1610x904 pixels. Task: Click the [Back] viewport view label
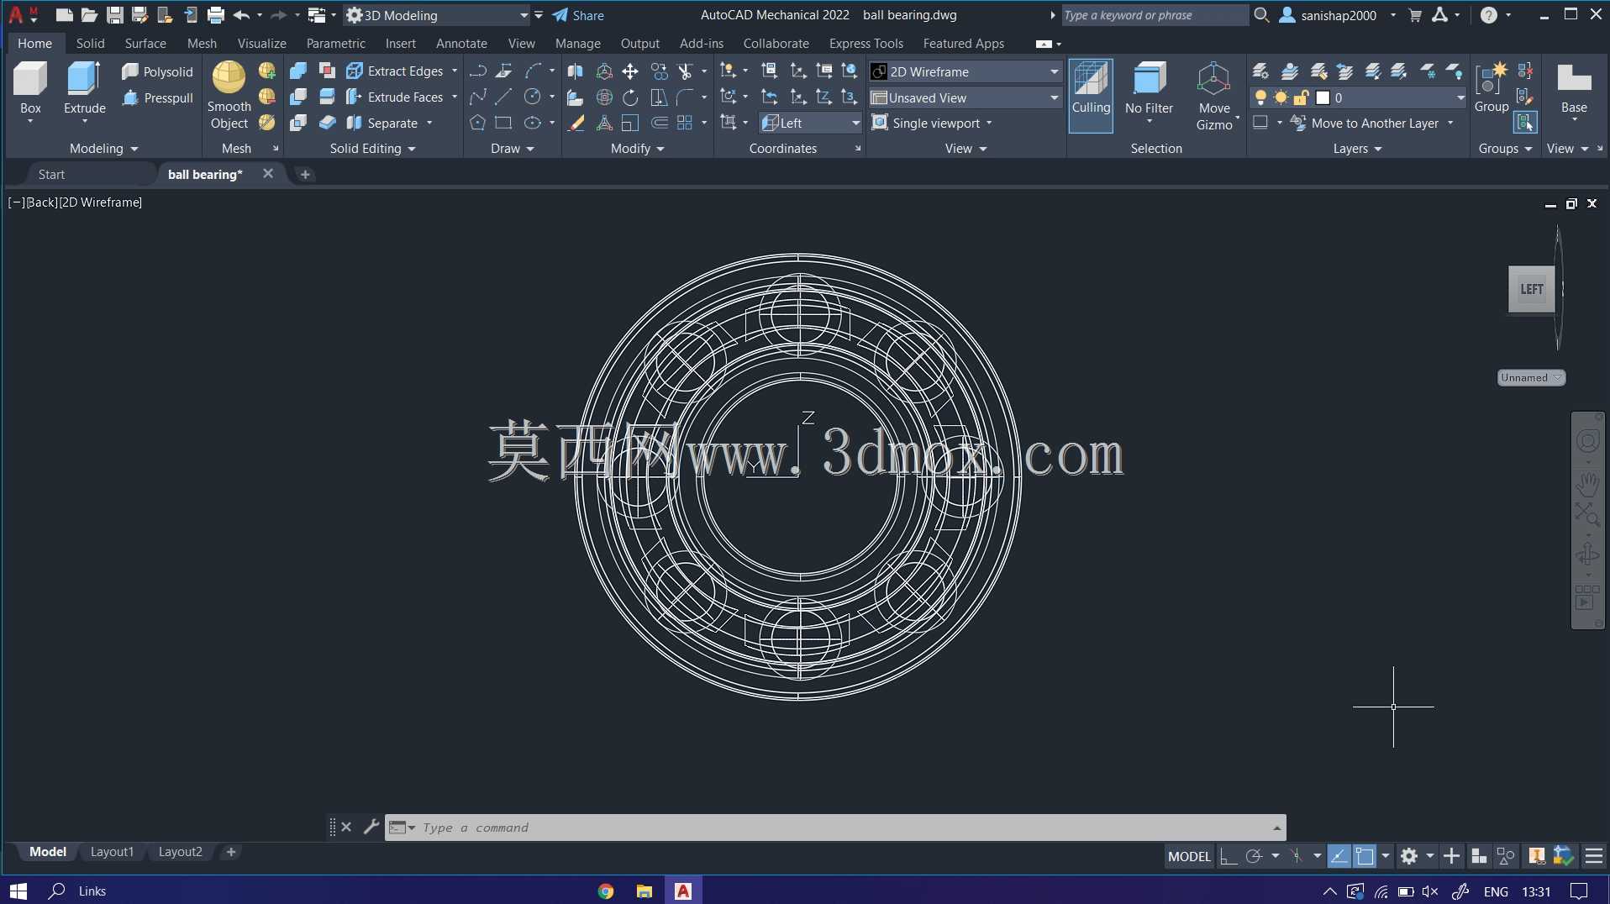pyautogui.click(x=42, y=202)
